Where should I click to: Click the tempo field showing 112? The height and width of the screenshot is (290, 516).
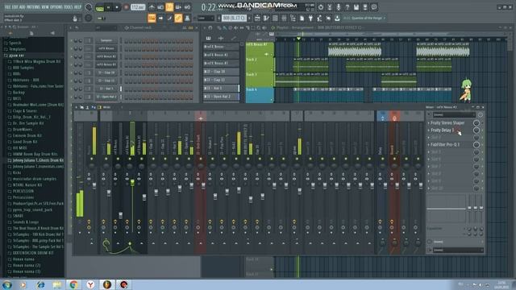pos(138,7)
